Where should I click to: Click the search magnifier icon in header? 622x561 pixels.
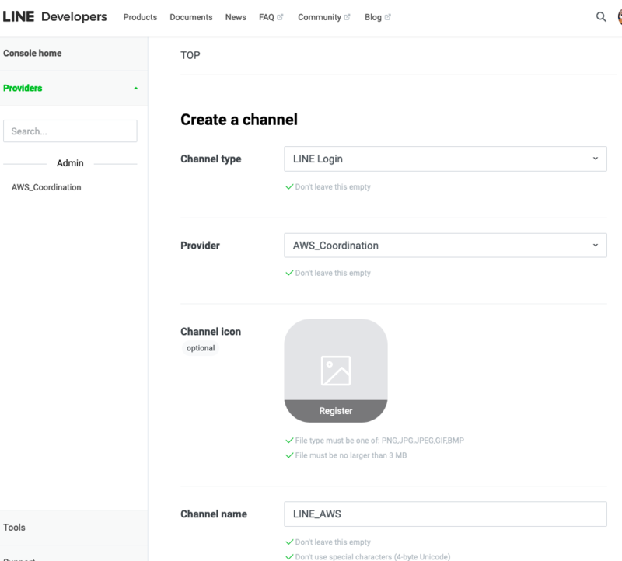pos(601,16)
